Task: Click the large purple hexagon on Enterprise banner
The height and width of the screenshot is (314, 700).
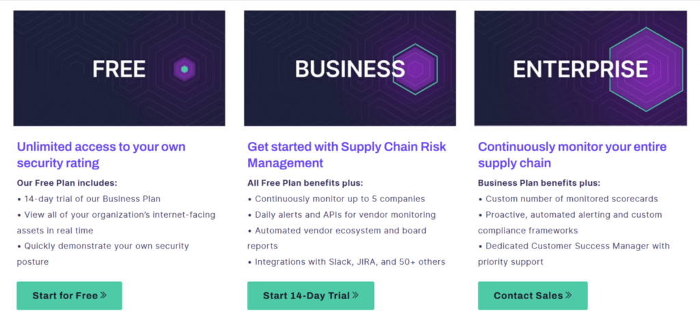Action: (647, 69)
